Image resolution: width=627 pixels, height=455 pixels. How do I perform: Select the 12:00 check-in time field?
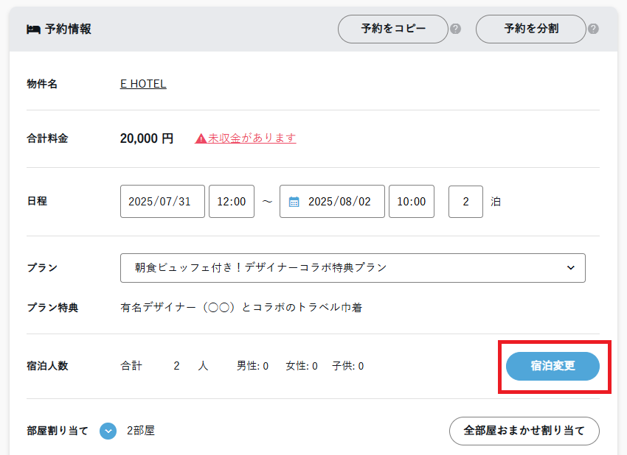[232, 202]
